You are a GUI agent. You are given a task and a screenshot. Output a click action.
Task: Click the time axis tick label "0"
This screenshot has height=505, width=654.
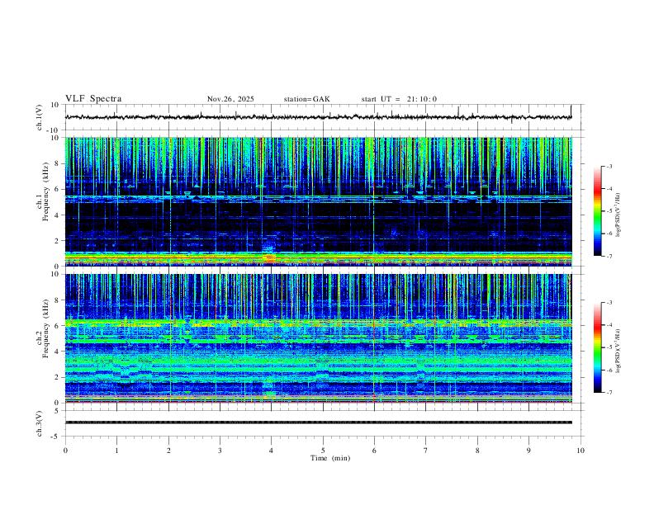click(65, 451)
